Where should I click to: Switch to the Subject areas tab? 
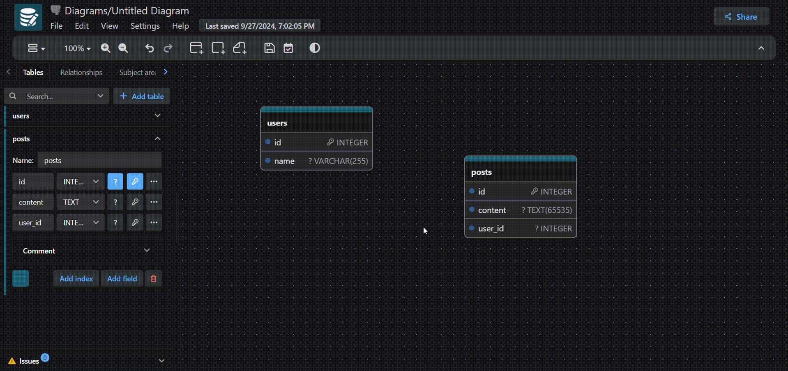tap(137, 72)
